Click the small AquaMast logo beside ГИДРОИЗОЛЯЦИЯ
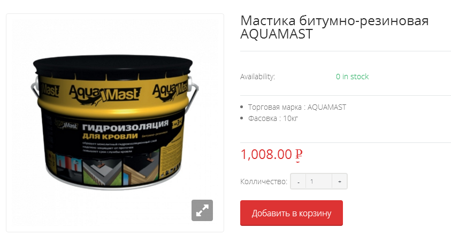This screenshot has width=451, height=235. [66, 125]
